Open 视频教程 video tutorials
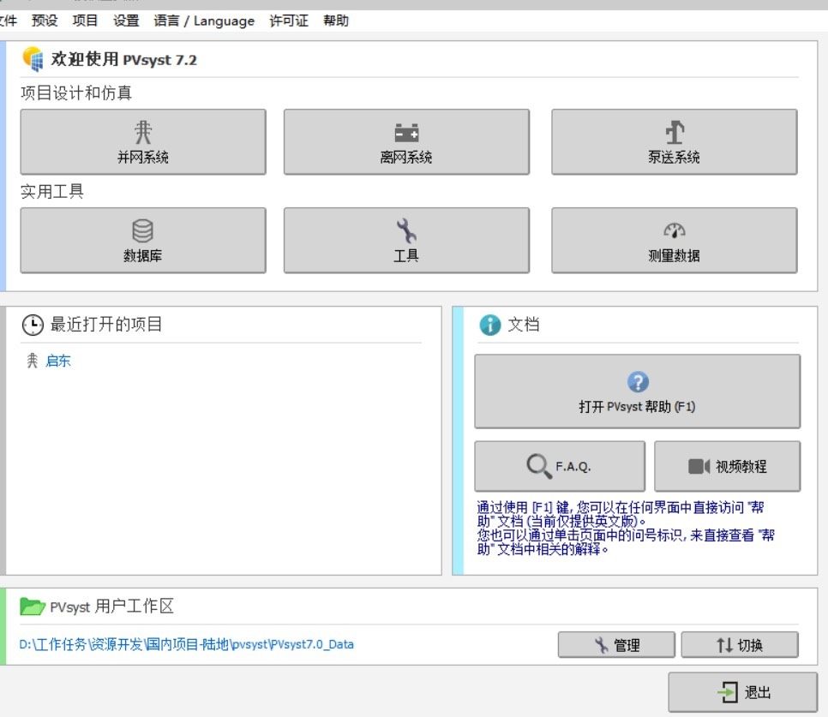The width and height of the screenshot is (828, 717). (727, 466)
